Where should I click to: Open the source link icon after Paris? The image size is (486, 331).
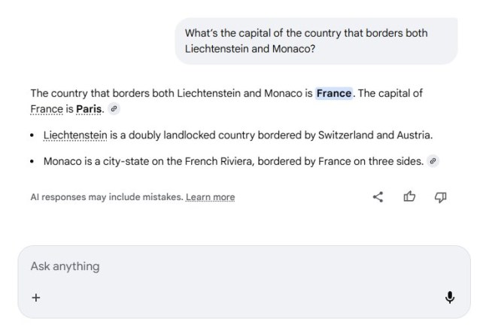pos(114,109)
